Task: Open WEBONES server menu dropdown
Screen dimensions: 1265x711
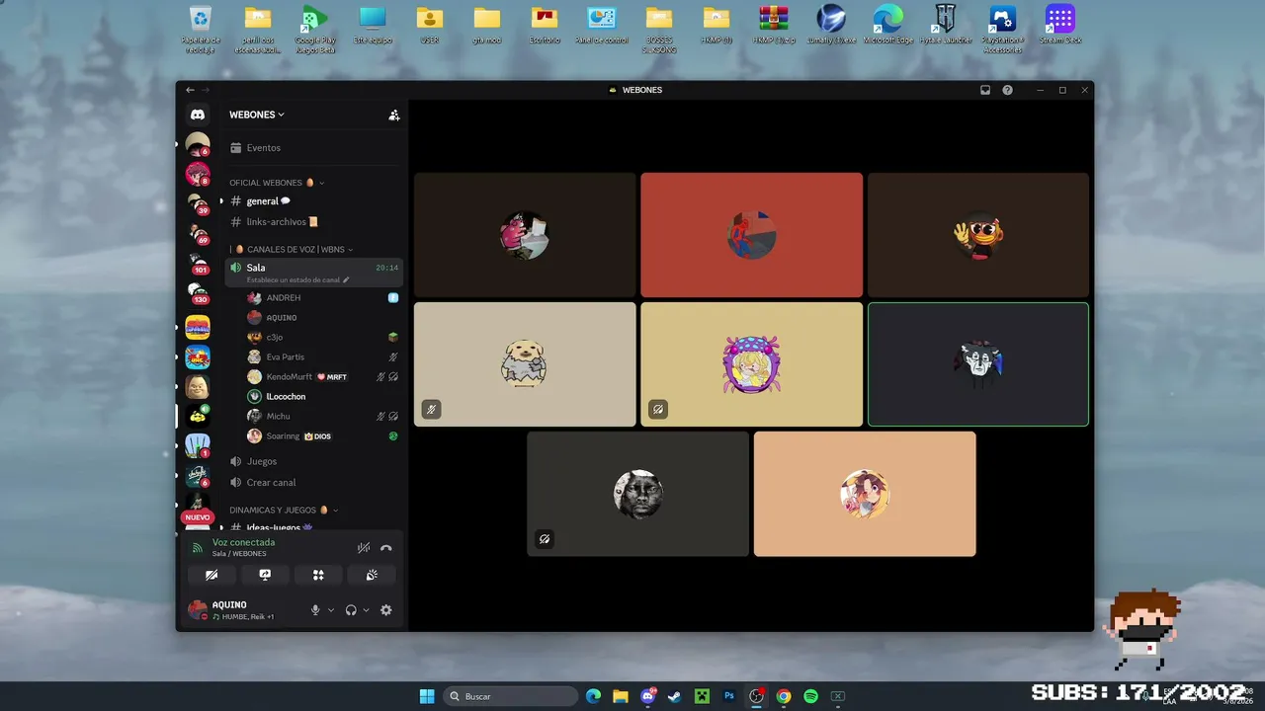Action: click(257, 115)
